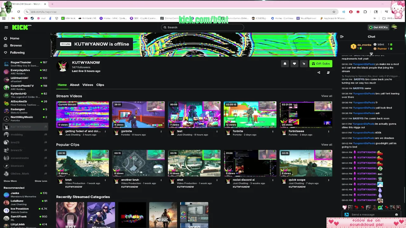406x228 pixels.
Task: Open LEDtheGOAT channel in sidebar
Action: click(25, 79)
